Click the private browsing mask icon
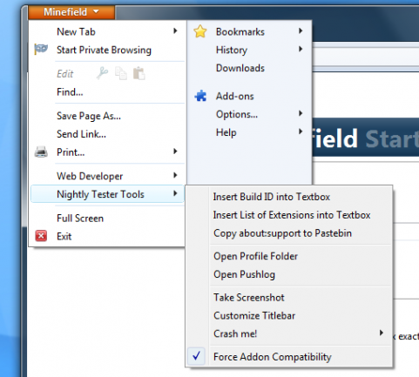This screenshot has height=377, width=419. pos(41,49)
